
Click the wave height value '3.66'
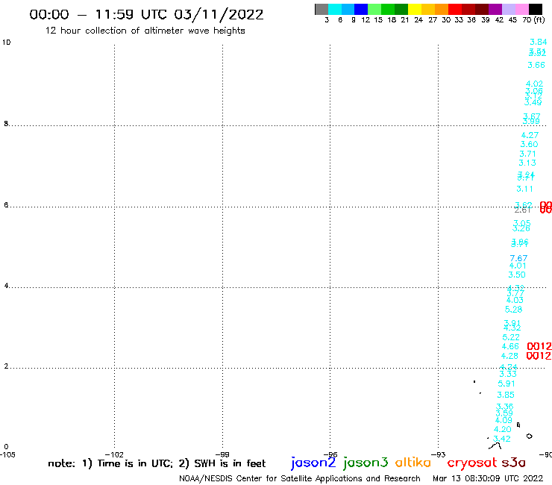click(536, 65)
